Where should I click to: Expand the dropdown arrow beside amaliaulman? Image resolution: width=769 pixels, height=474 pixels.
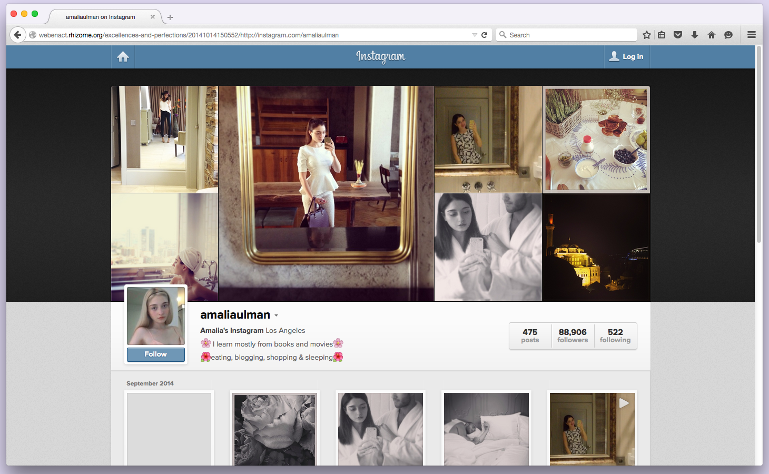click(276, 315)
